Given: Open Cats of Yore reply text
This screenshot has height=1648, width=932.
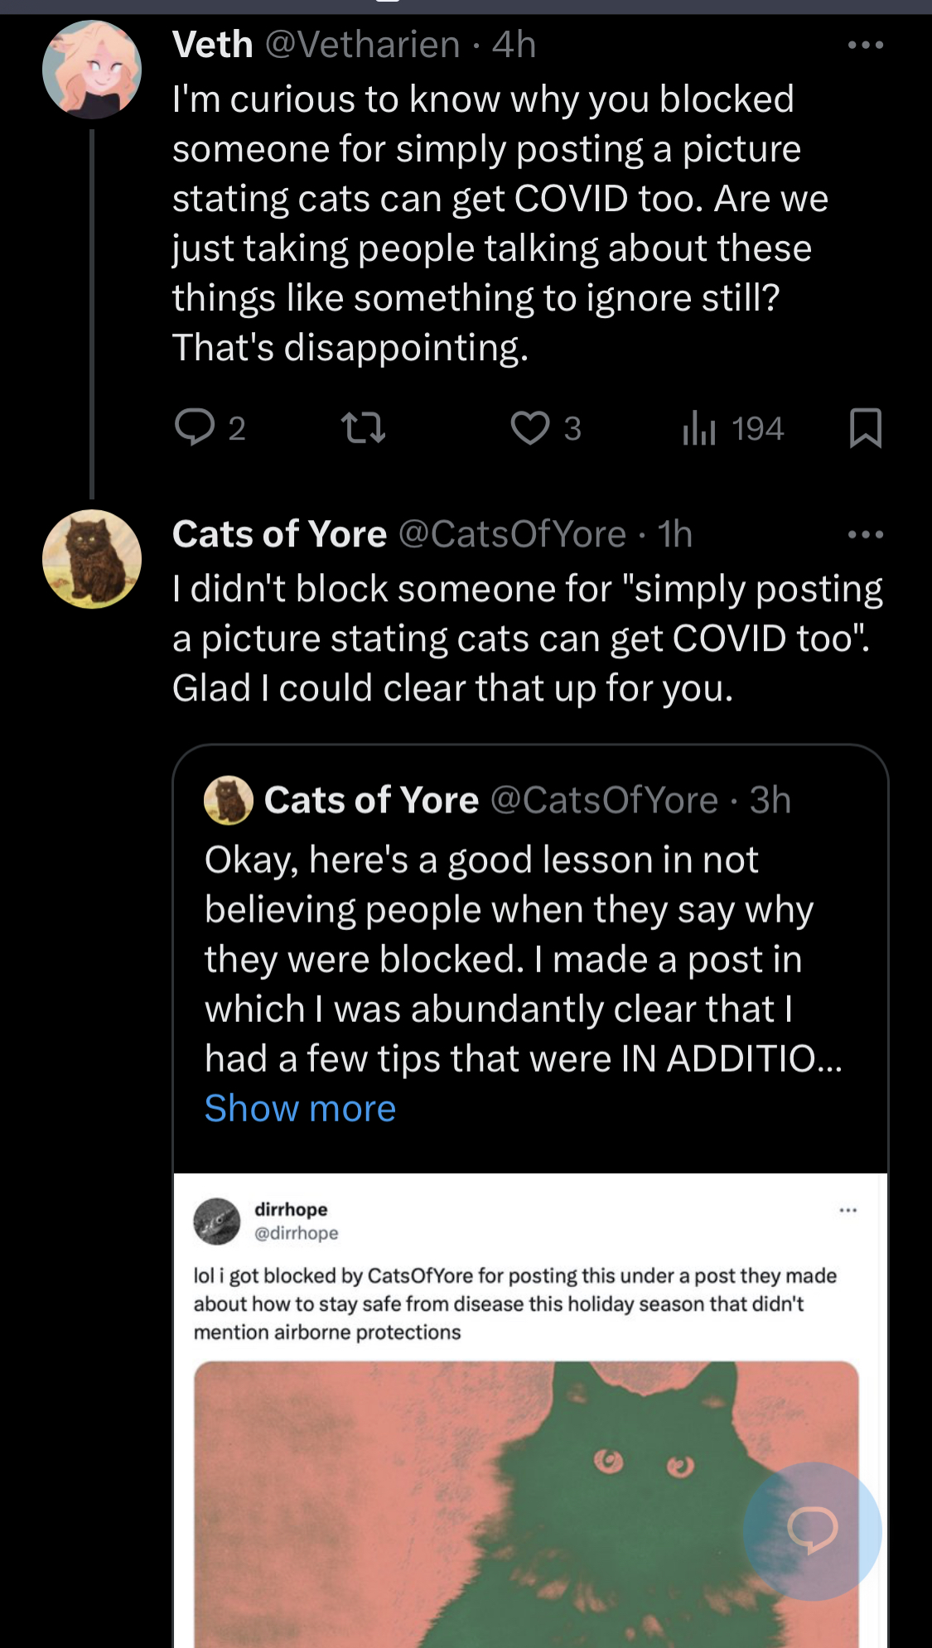Looking at the screenshot, I should coord(528,638).
